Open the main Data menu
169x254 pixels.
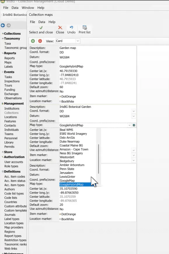(15, 8)
